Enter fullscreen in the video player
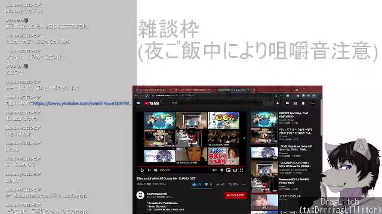Screen dimensions: 382x214 pyautogui.click(x=241, y=170)
